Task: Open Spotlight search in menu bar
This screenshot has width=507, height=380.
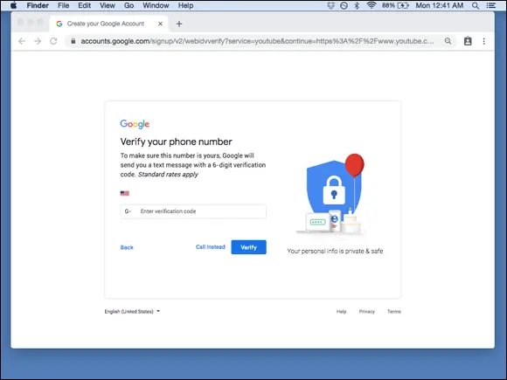Action: pos(475,5)
